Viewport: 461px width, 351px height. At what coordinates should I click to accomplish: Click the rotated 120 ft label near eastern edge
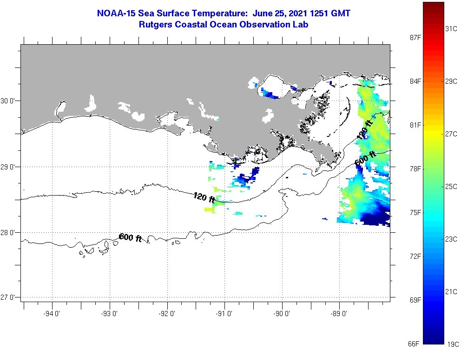(365, 130)
